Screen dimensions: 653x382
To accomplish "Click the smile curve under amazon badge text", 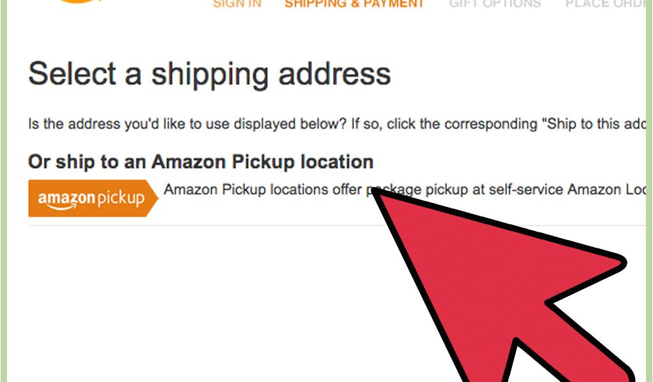I will (62, 206).
